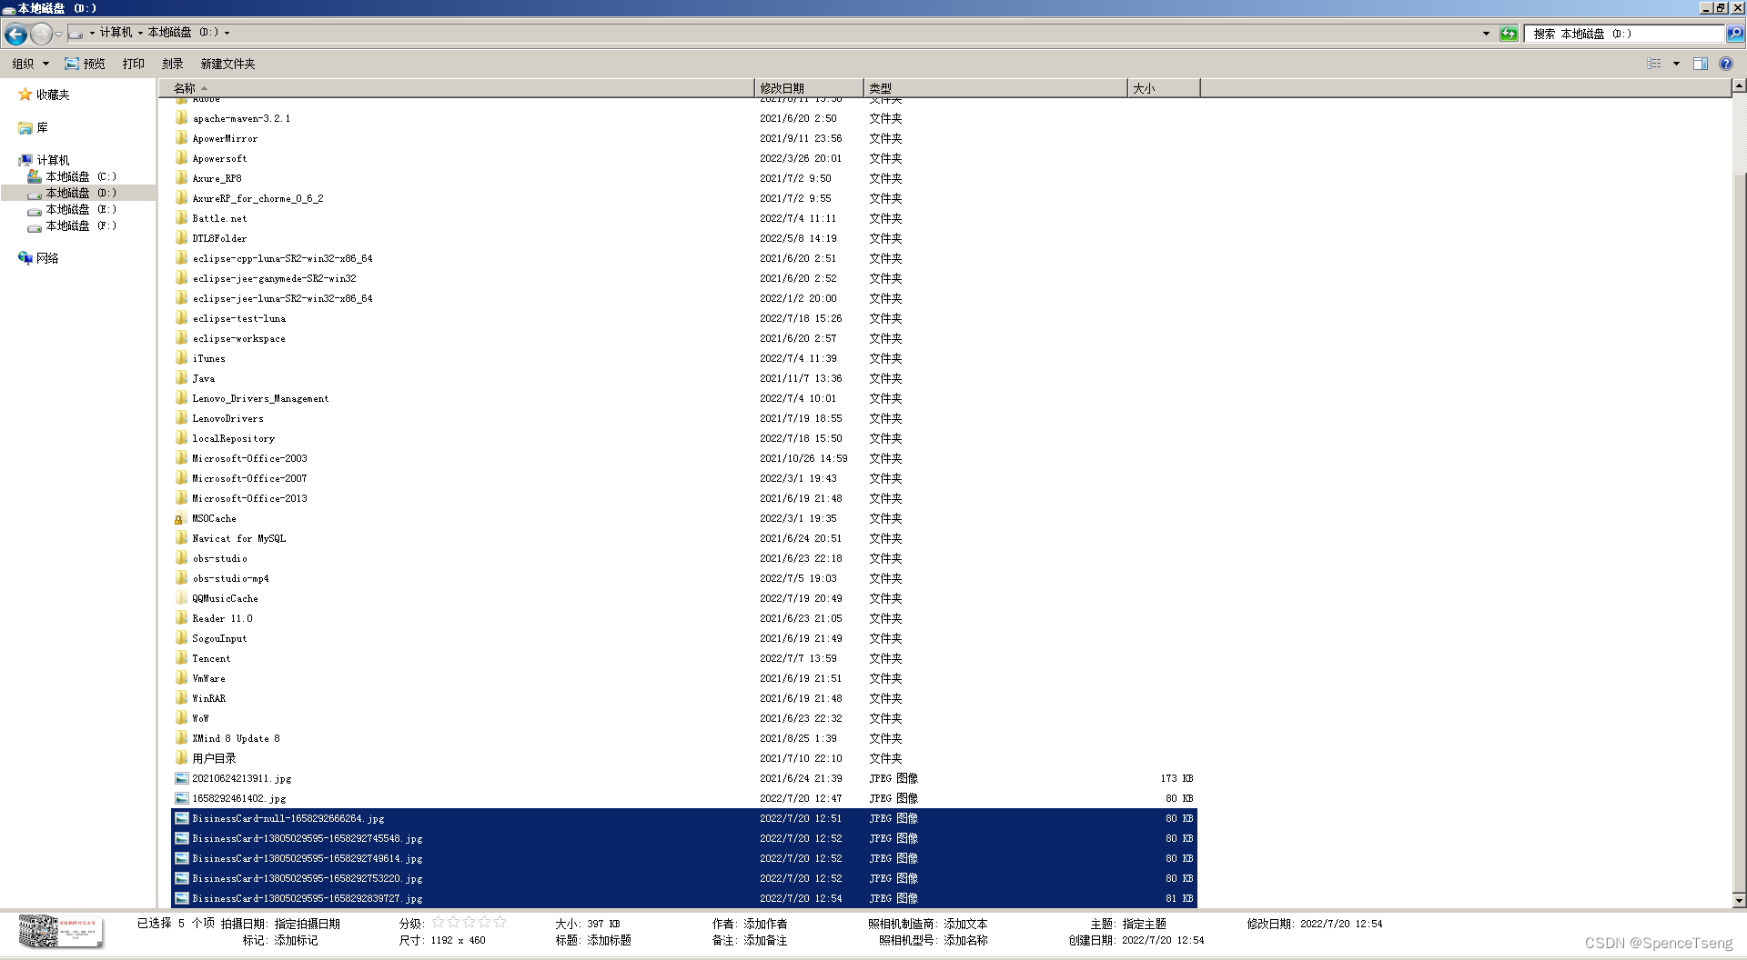Viewport: 1747px width, 960px height.
Task: Click the eclipse-workspace folder icon
Action: (x=181, y=338)
